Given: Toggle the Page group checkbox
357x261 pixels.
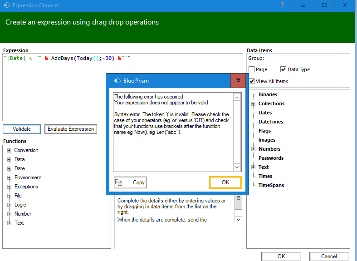Looking at the screenshot, I should [x=251, y=69].
